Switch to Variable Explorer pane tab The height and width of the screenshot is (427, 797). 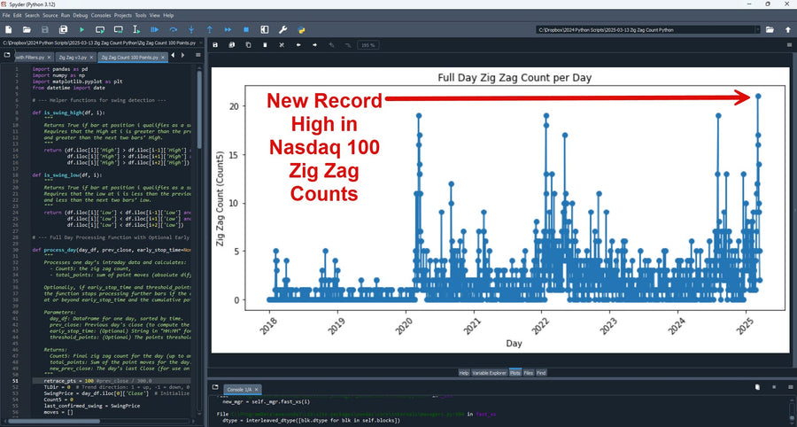489,373
